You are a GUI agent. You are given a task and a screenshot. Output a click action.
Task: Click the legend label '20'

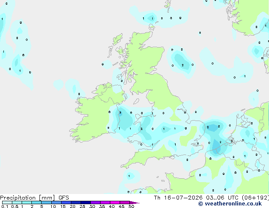(x=73, y=206)
